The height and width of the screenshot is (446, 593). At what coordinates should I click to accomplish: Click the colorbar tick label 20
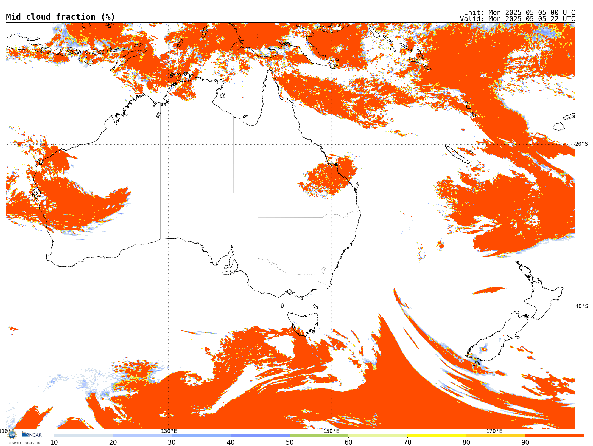coord(113,442)
